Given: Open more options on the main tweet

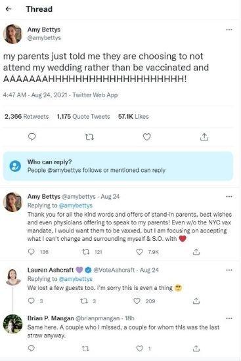Looking at the screenshot, I should pyautogui.click(x=229, y=30).
